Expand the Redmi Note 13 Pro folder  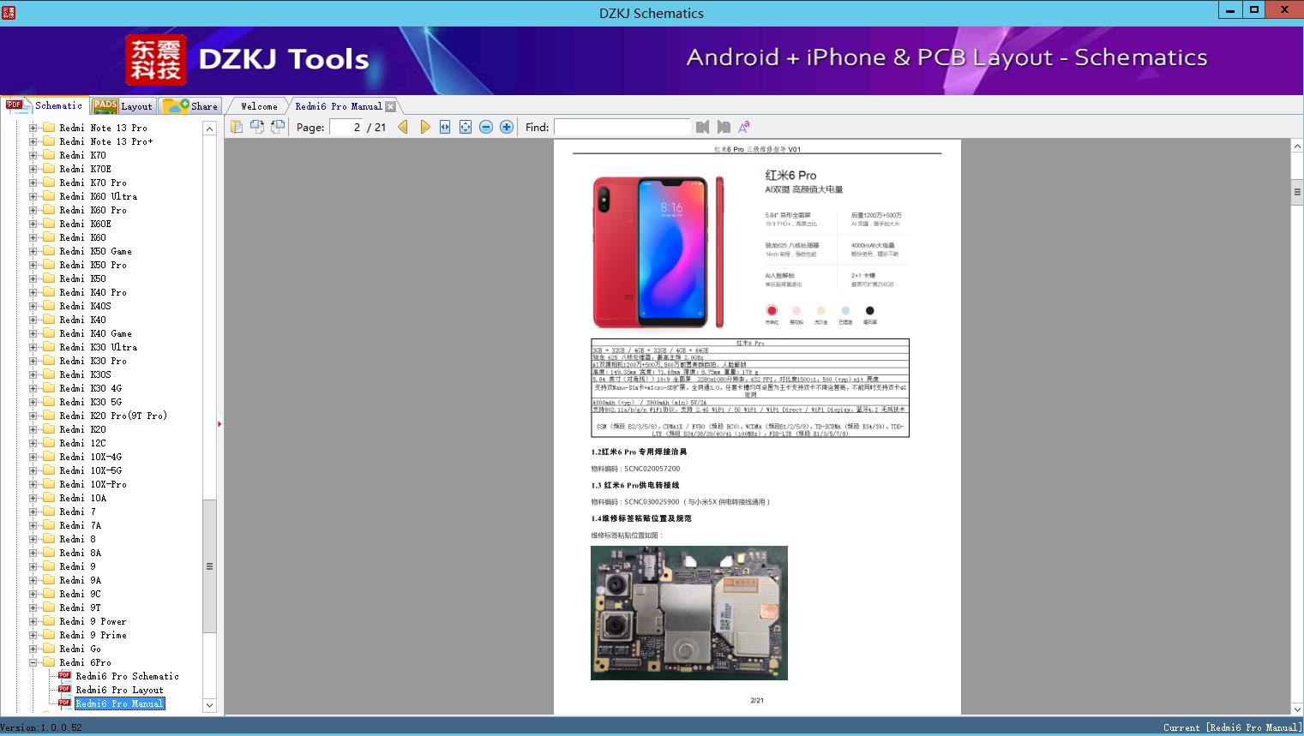pyautogui.click(x=33, y=128)
